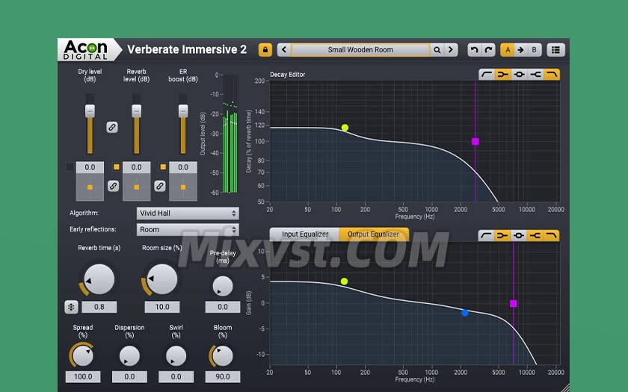Click the Pre-delay value field

[223, 307]
